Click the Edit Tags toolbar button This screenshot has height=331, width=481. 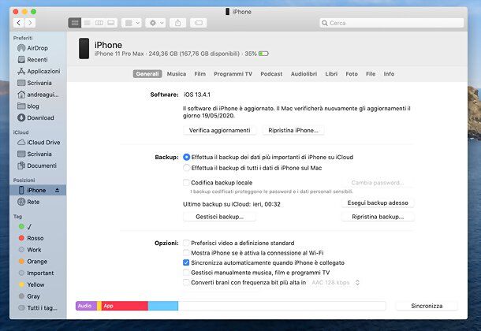coord(199,23)
